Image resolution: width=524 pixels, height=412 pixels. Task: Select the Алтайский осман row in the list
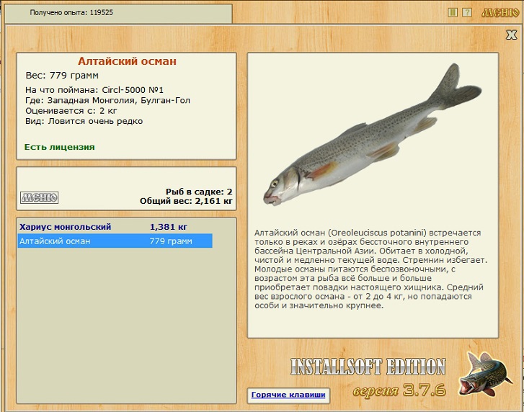coord(115,241)
